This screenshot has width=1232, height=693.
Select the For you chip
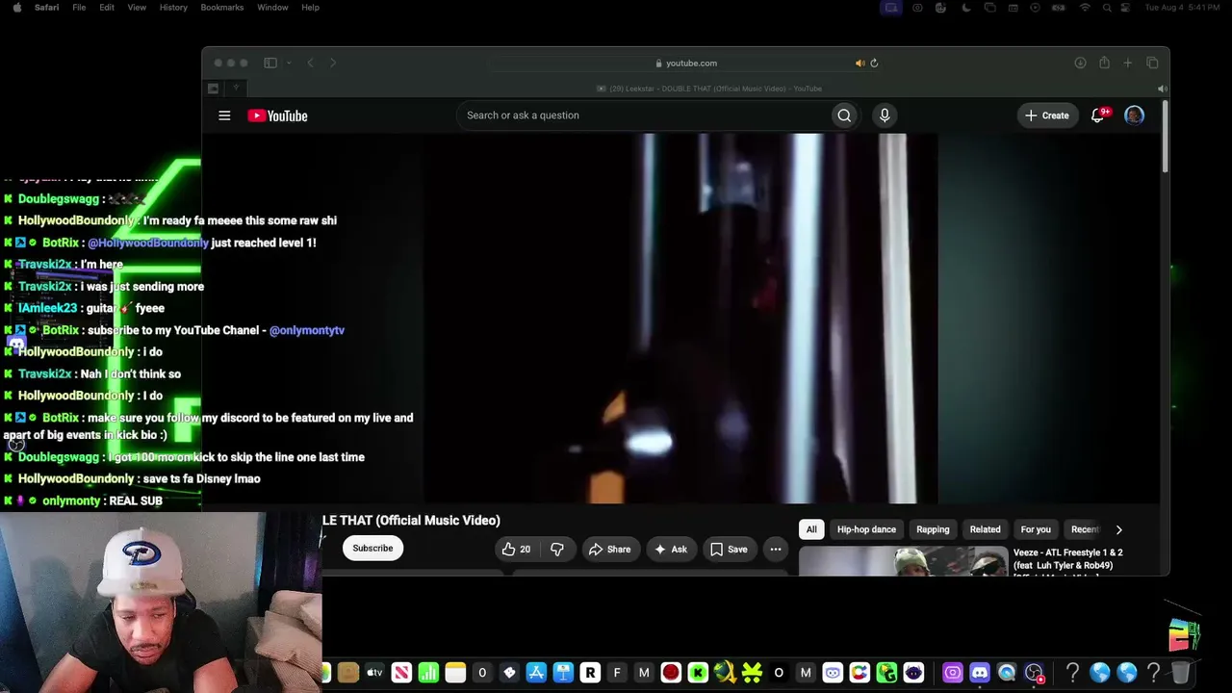[1036, 529]
